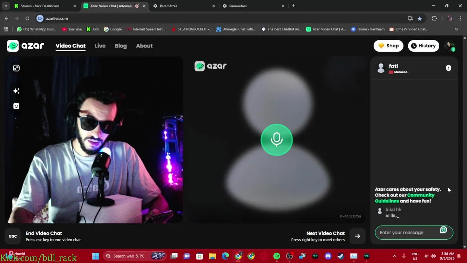This screenshot has width=467, height=263.
Task: Click the install app icon in address bar
Action: pyautogui.click(x=410, y=18)
